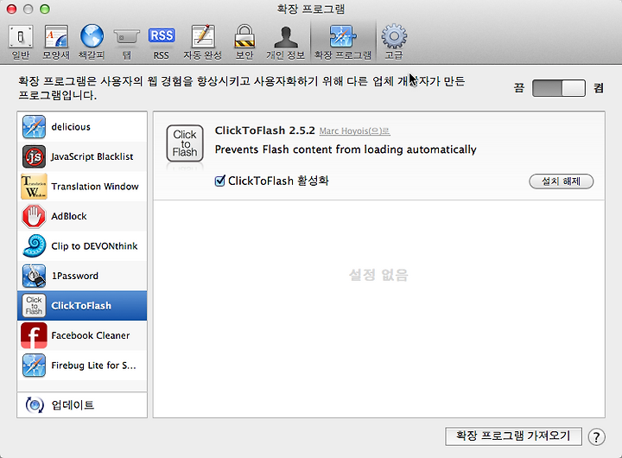This screenshot has height=458, width=622.
Task: Open the 자동 완성 (AutoFill) icon
Action: pyautogui.click(x=203, y=36)
